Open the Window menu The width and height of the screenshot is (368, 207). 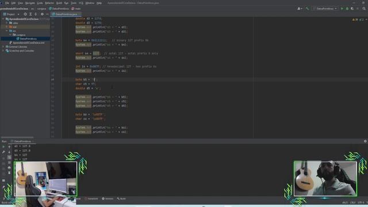click(x=90, y=3)
